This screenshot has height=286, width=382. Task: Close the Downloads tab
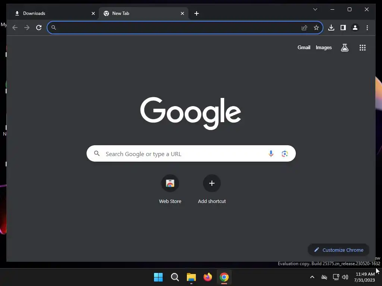tap(93, 14)
